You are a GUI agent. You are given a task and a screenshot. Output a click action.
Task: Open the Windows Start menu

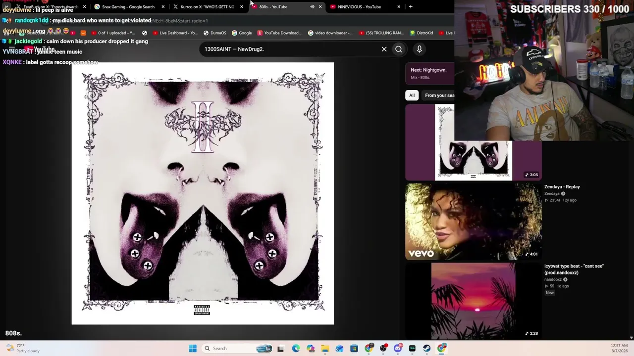click(193, 349)
